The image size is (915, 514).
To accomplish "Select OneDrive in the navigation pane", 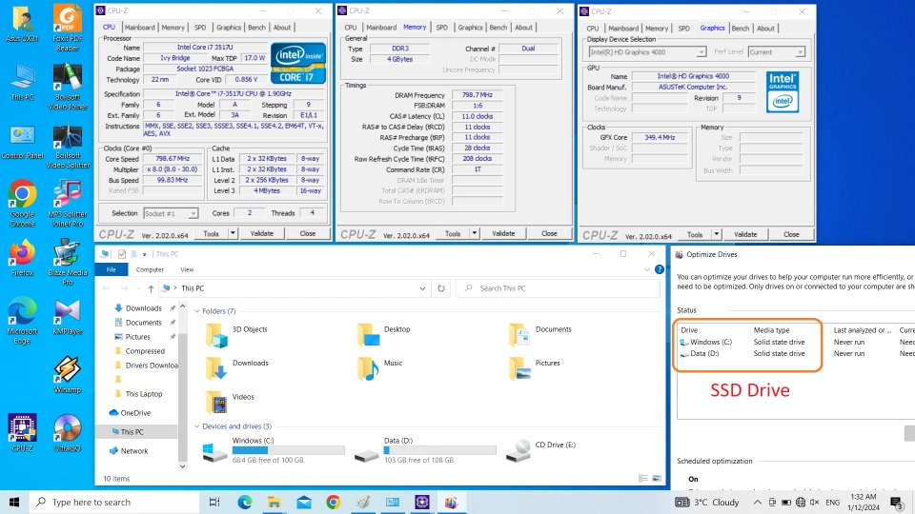I will pyautogui.click(x=134, y=412).
